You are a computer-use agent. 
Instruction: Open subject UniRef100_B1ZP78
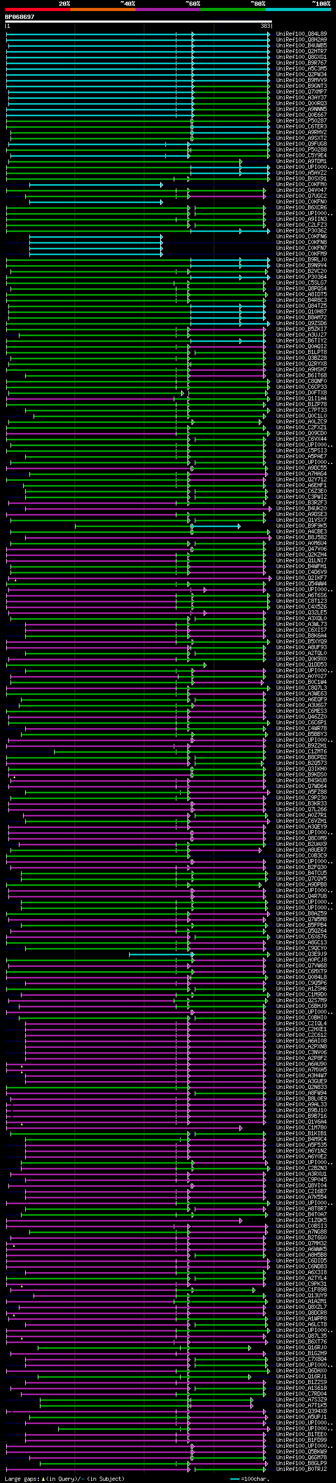301,405
